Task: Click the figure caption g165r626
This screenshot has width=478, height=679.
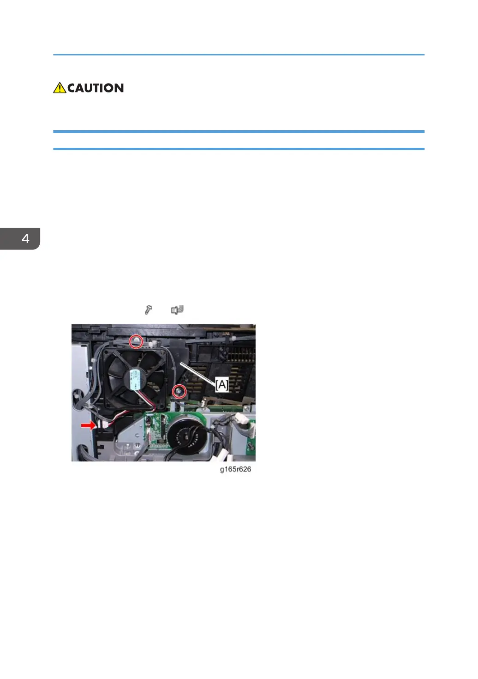Action: [235, 469]
